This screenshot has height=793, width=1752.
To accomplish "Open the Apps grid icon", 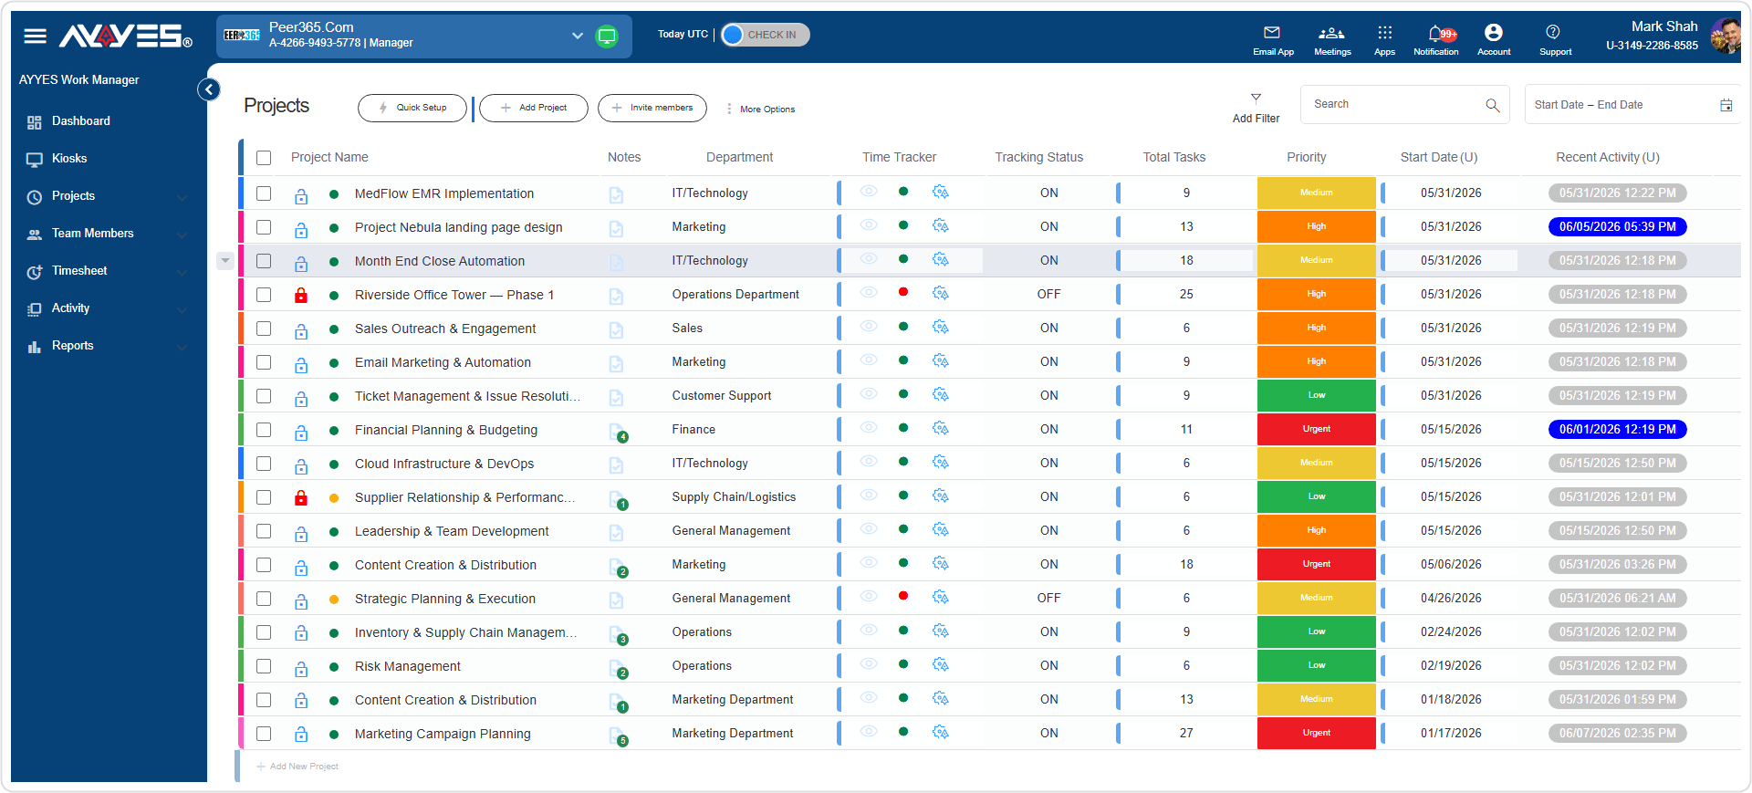I will click(1384, 33).
